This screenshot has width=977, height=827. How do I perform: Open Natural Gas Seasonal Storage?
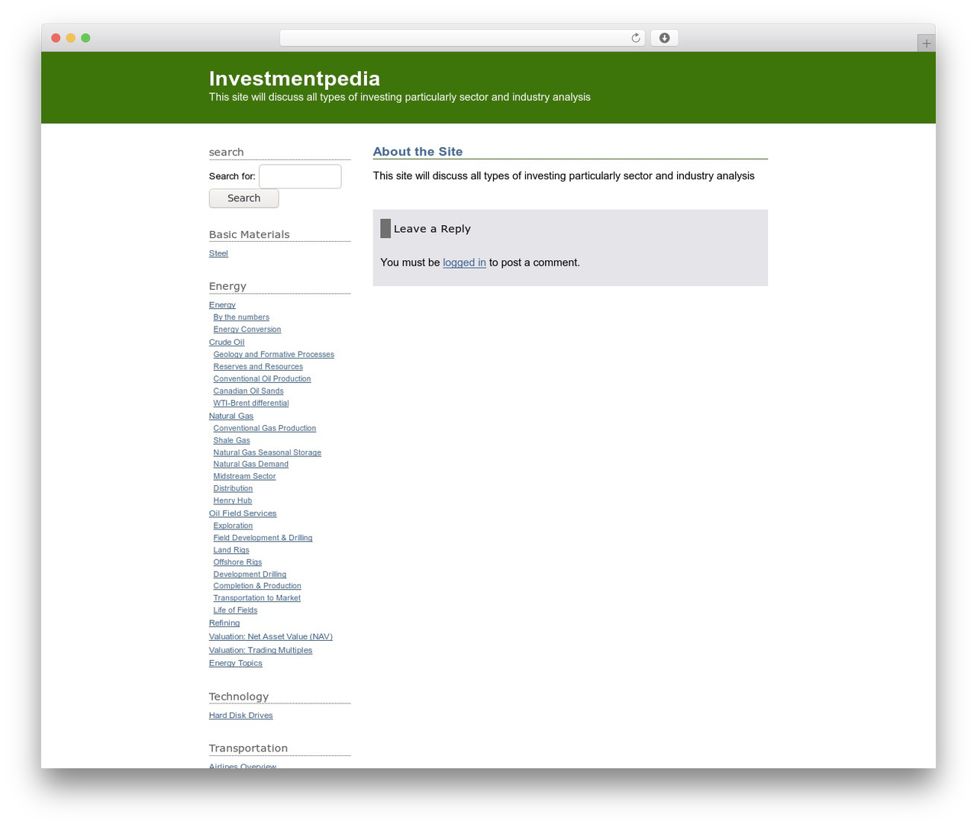[267, 453]
